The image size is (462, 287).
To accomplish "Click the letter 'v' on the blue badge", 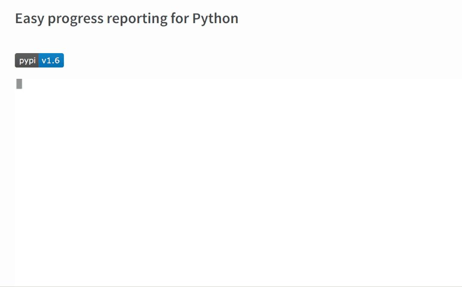I will (x=44, y=61).
